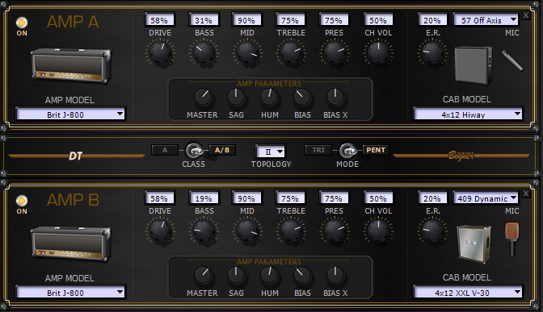
Task: Click Amp B CH VOL 50% value field
Action: pyautogui.click(x=378, y=198)
